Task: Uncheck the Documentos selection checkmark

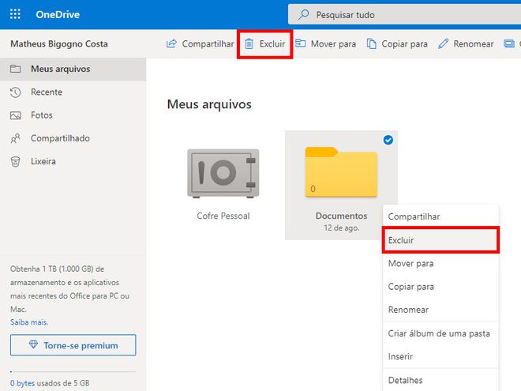Action: tap(388, 140)
